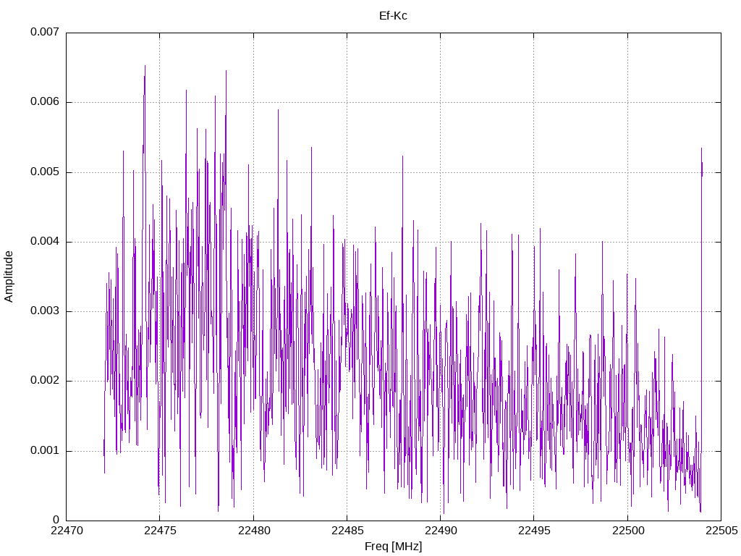Click the y-axis tick label 0 at origin
Screen dimensions: 741x556
pos(56,520)
